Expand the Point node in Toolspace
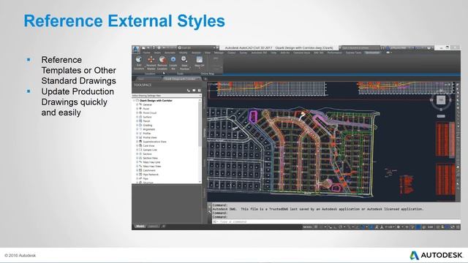 [x=137, y=109]
